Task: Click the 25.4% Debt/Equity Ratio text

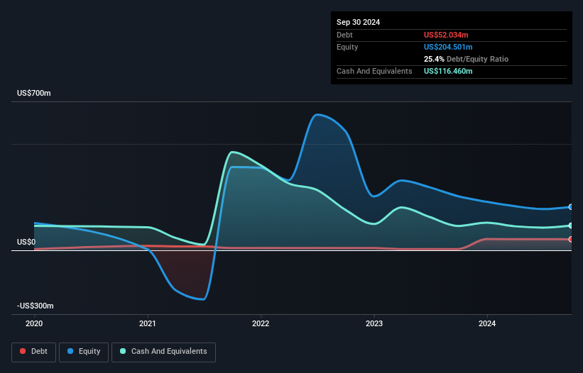Action: pos(467,59)
